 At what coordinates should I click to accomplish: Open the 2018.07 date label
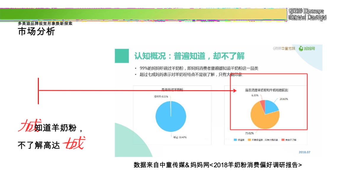coord(305,152)
